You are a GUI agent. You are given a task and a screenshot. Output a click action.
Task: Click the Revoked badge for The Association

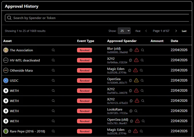coord(84,50)
